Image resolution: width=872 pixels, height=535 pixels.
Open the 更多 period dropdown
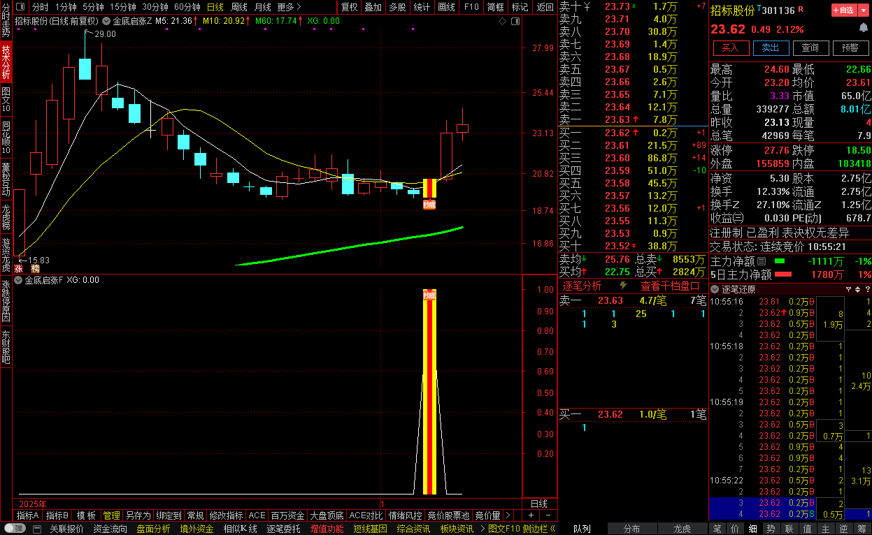[290, 7]
